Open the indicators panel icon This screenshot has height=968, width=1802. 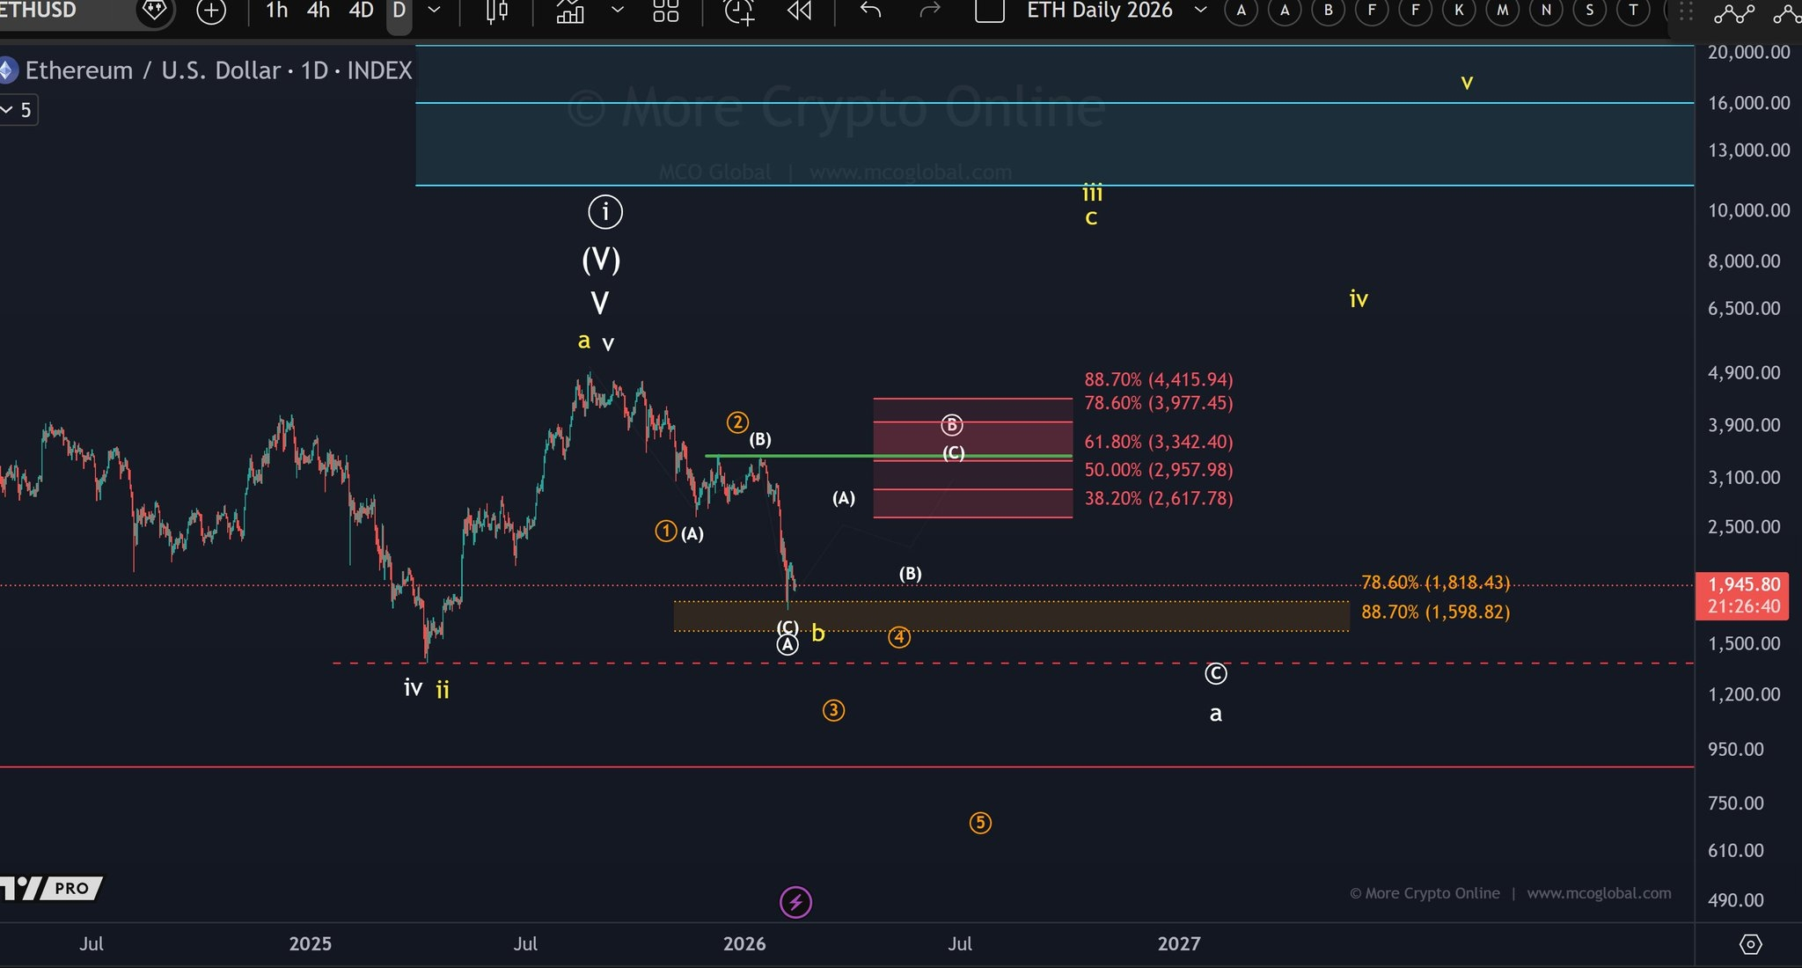[x=570, y=11]
